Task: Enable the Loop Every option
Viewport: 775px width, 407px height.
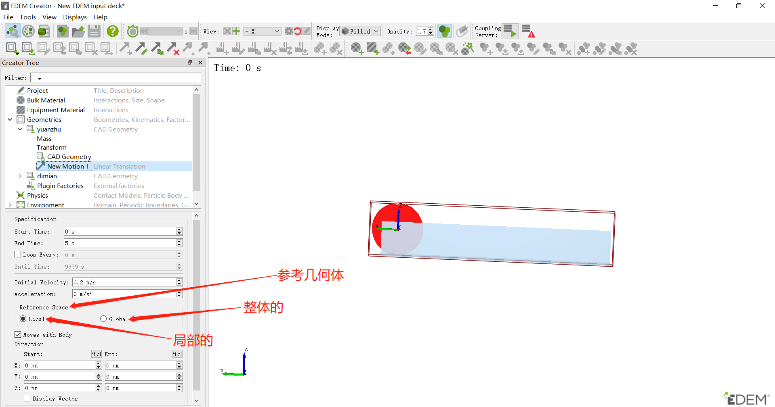Action: pos(18,254)
